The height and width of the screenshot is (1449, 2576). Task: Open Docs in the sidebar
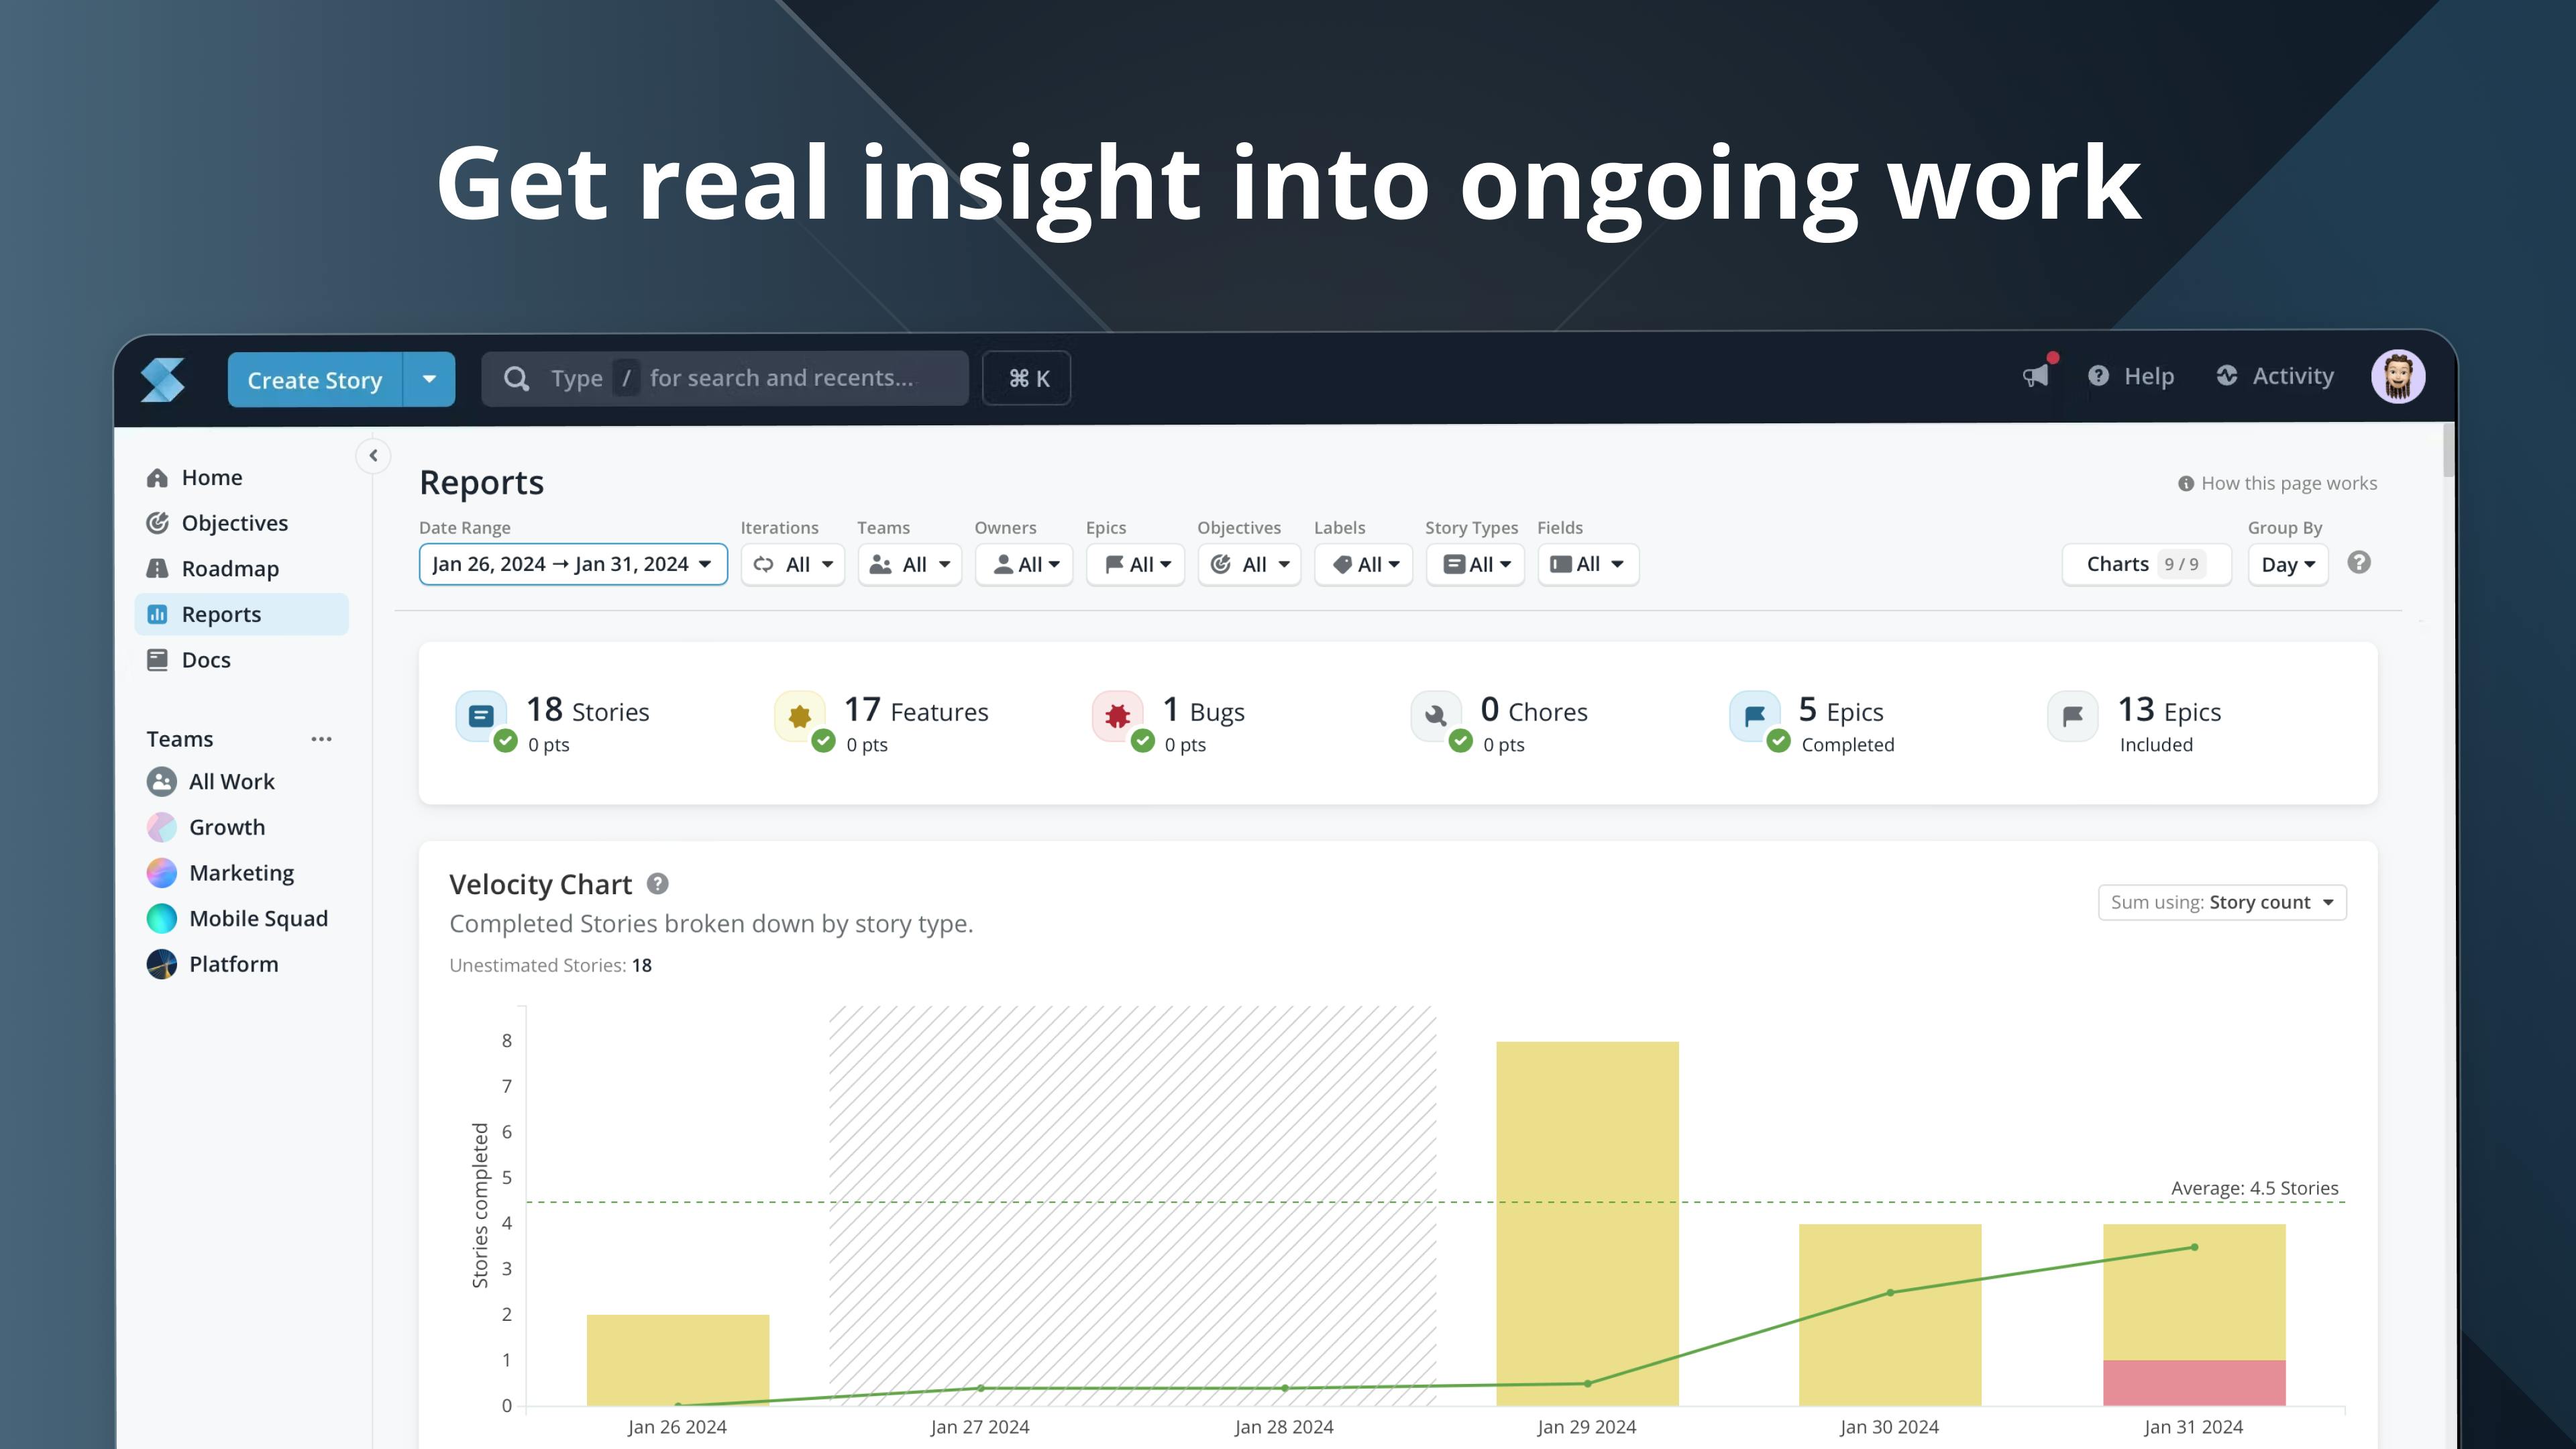(242, 660)
